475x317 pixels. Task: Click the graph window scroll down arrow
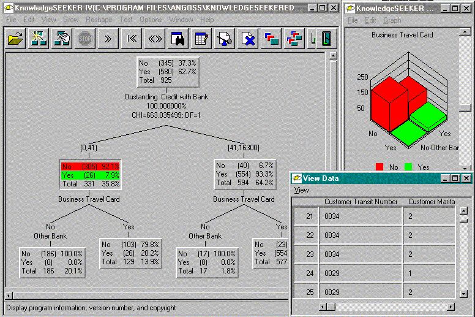pyautogui.click(x=465, y=168)
